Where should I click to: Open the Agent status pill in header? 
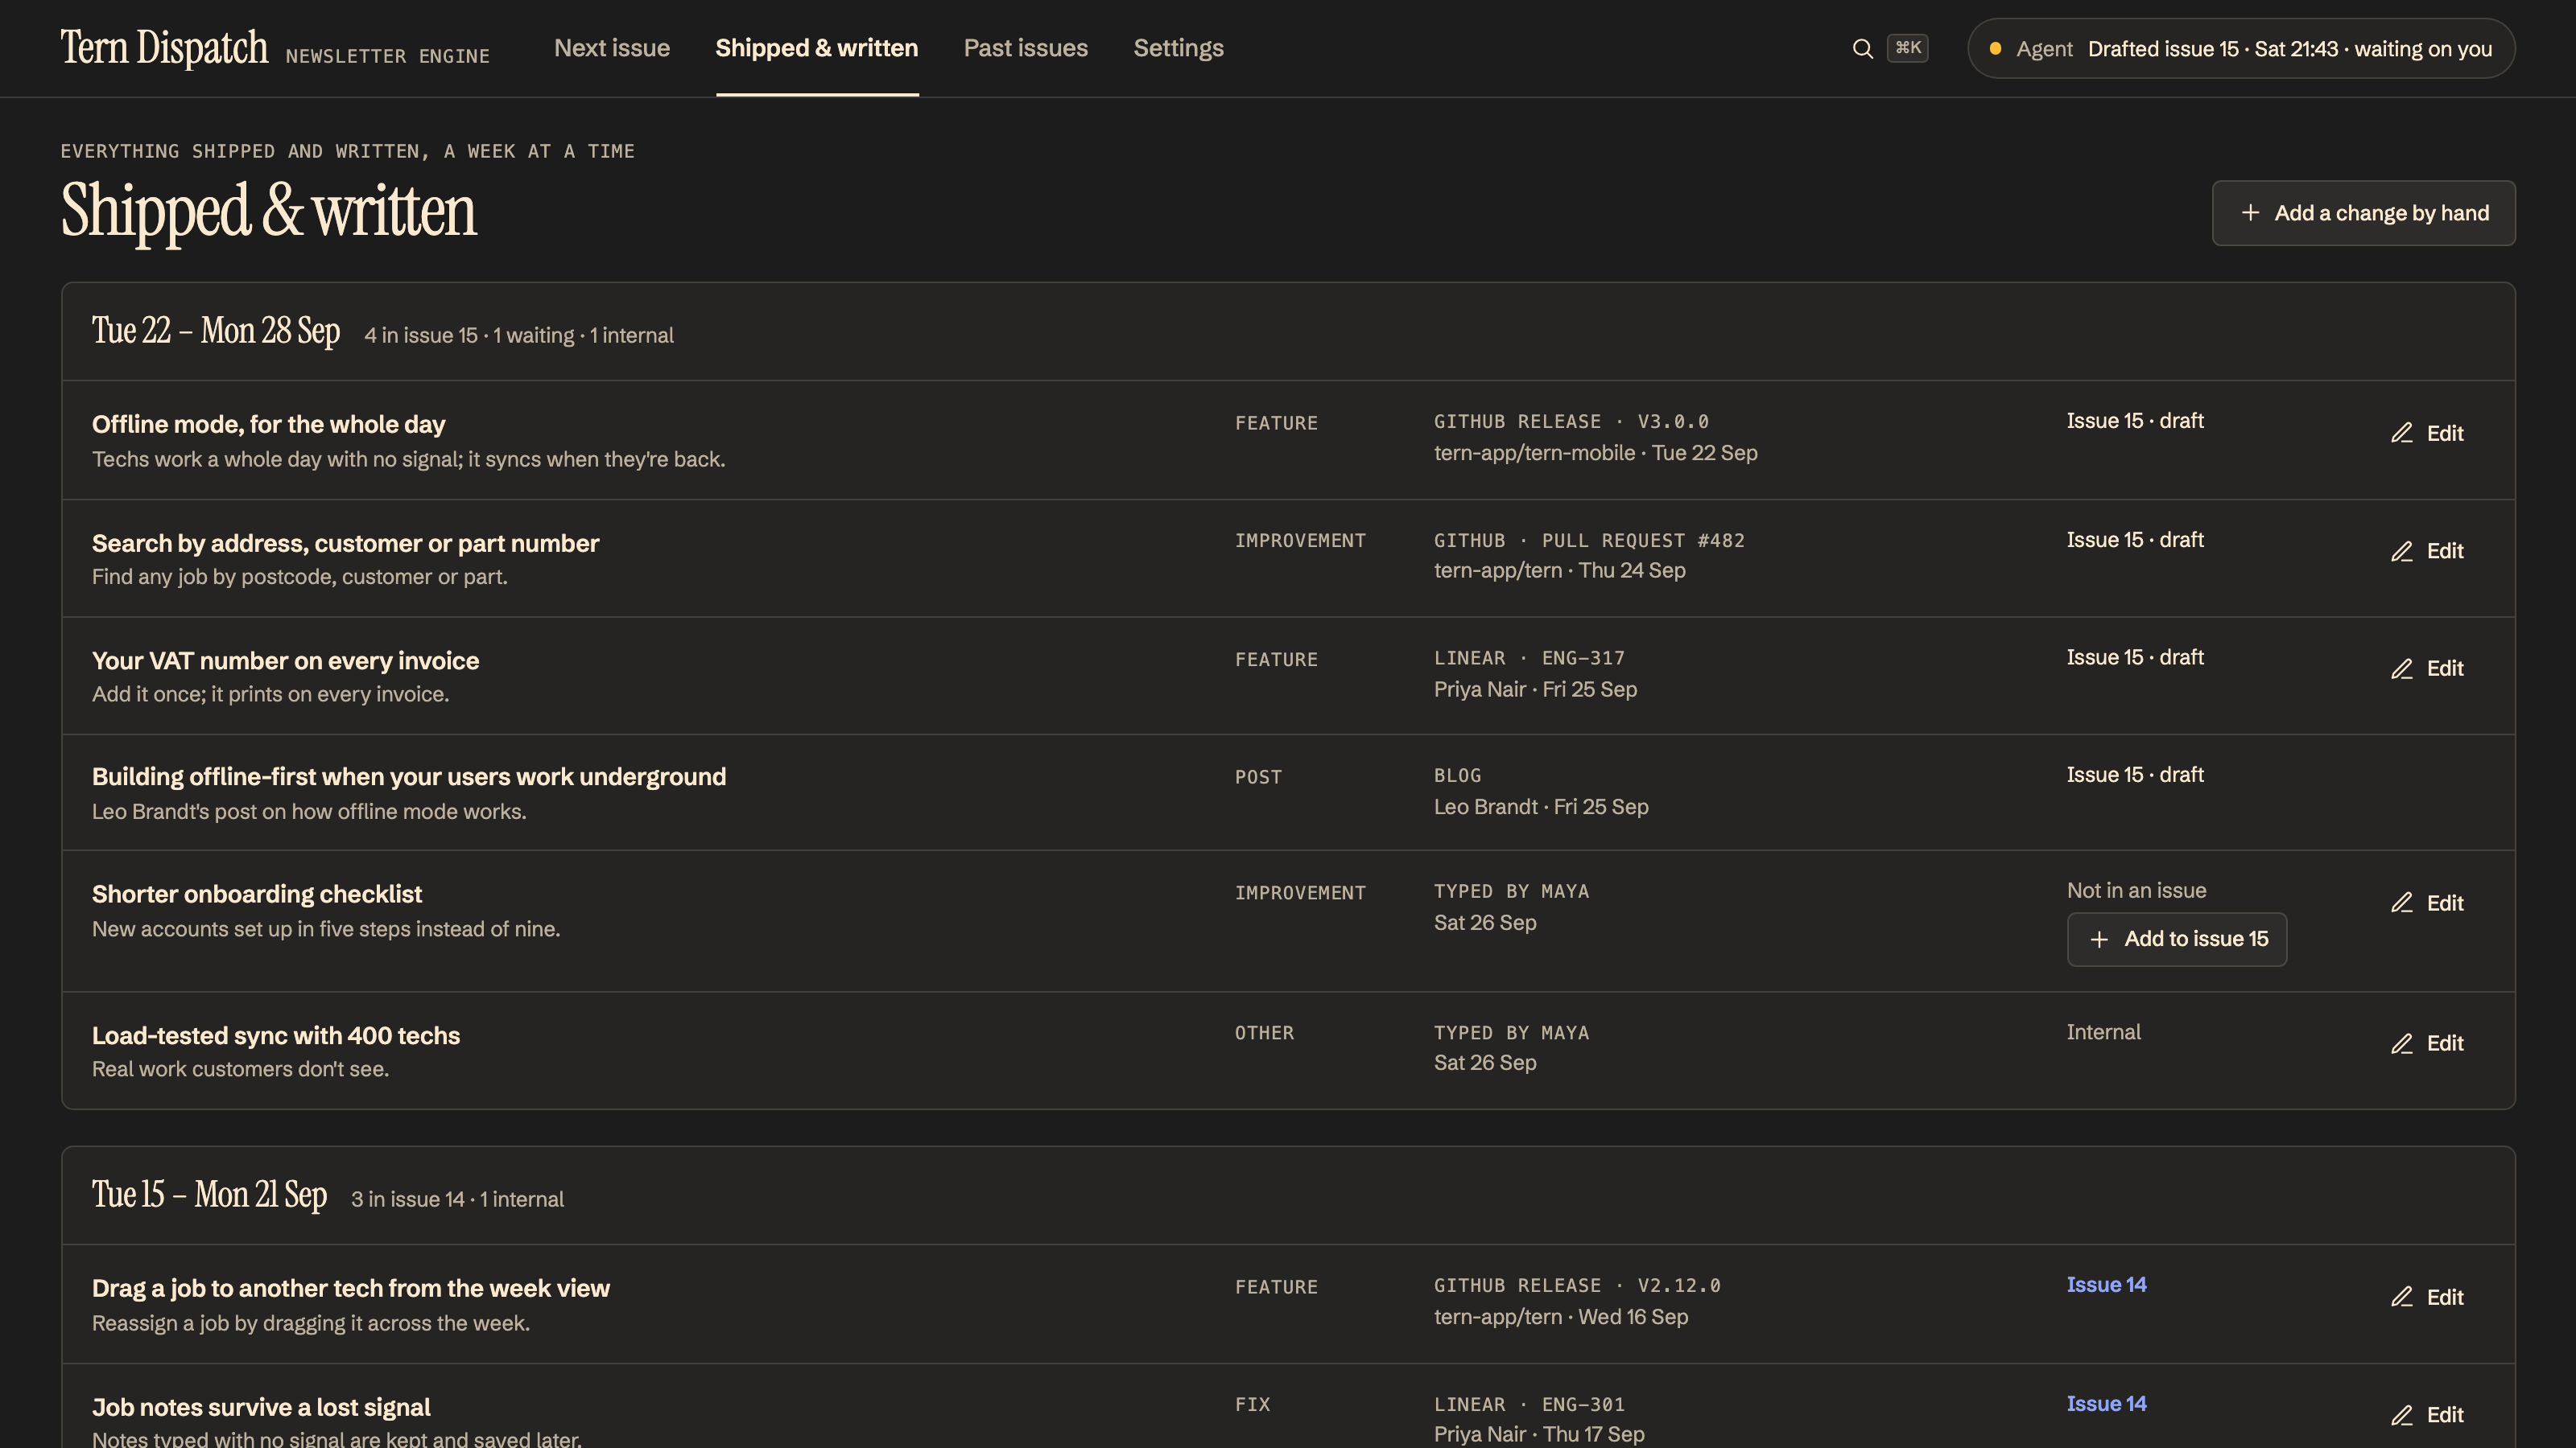coord(2240,48)
